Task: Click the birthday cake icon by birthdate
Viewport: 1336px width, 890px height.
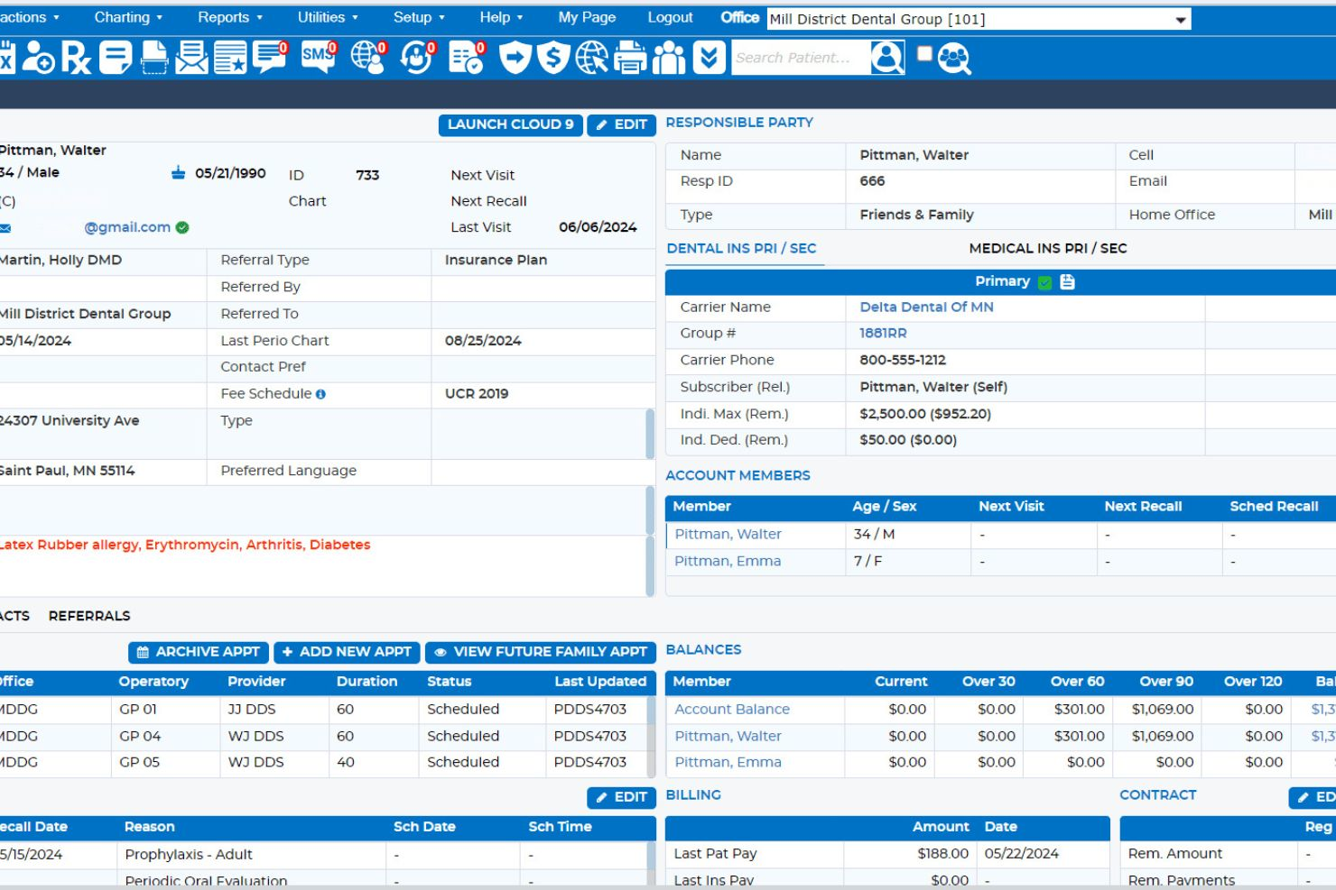Action: coord(179,173)
